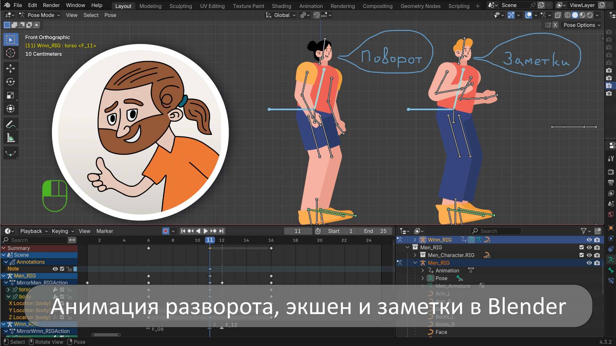
Task: Open the Transform gizmo tool
Action: (x=11, y=109)
